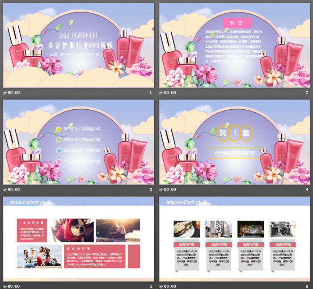Select the slide thumbnail with the dog photo
Screen dimensions: 313x289
coord(78,239)
